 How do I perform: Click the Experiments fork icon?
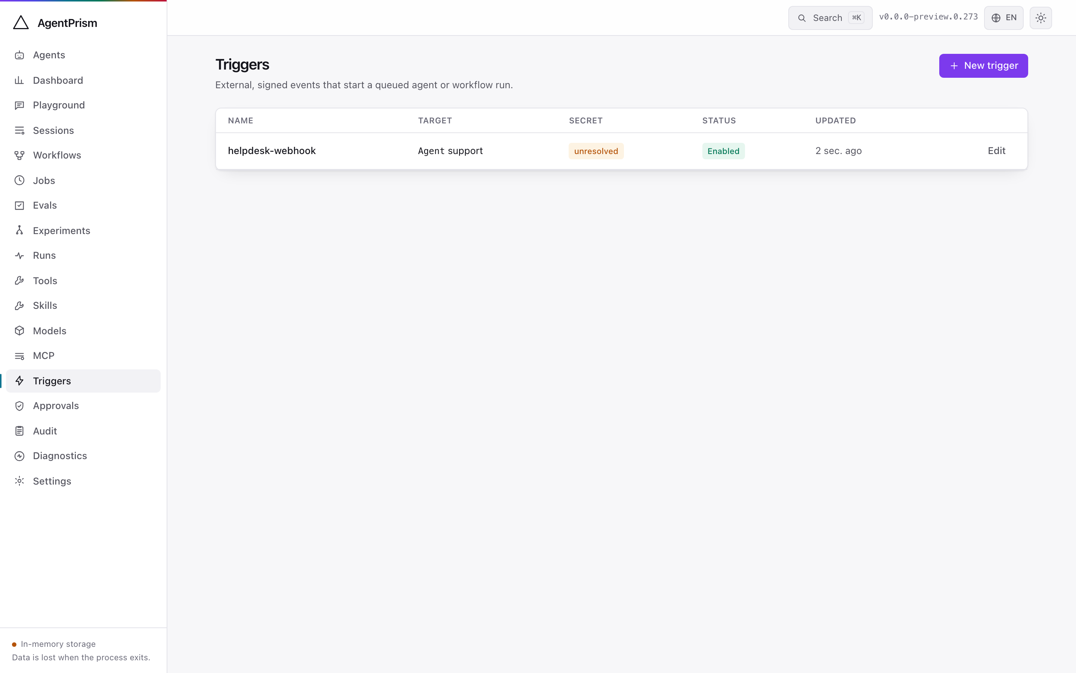click(19, 231)
